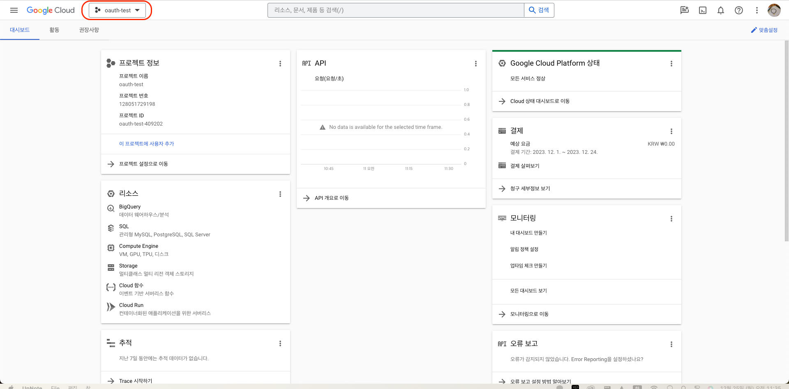The width and height of the screenshot is (789, 389).
Task: Click the 맞춤설정 customize button
Action: coord(764,30)
